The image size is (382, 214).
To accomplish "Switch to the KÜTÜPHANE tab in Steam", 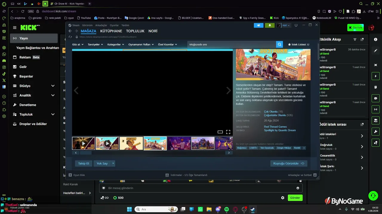I will pos(111,31).
